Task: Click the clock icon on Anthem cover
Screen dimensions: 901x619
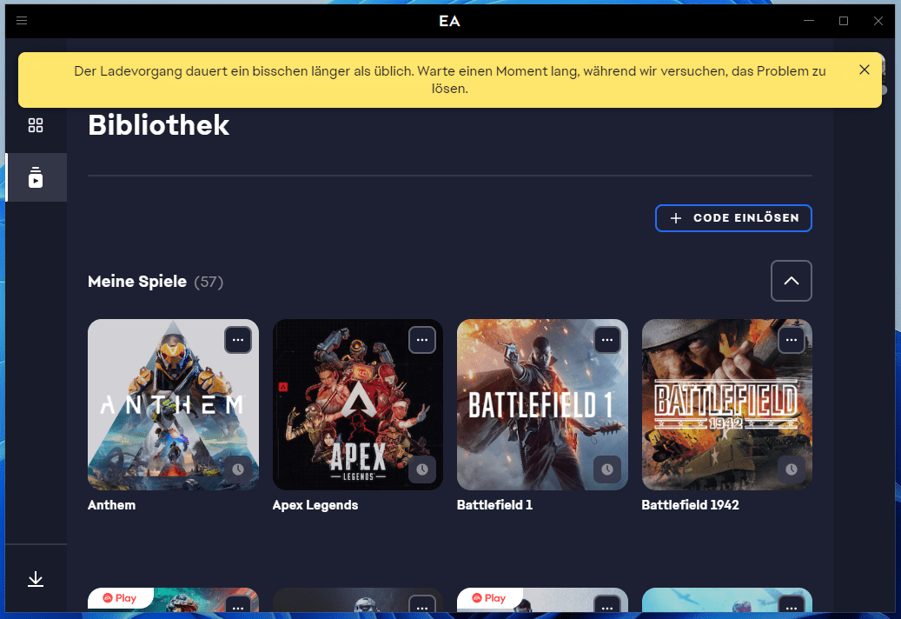Action: [238, 469]
